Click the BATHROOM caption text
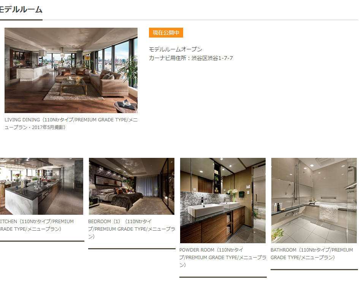Image resolution: width=361 pixels, height=288 pixels. pos(312,254)
